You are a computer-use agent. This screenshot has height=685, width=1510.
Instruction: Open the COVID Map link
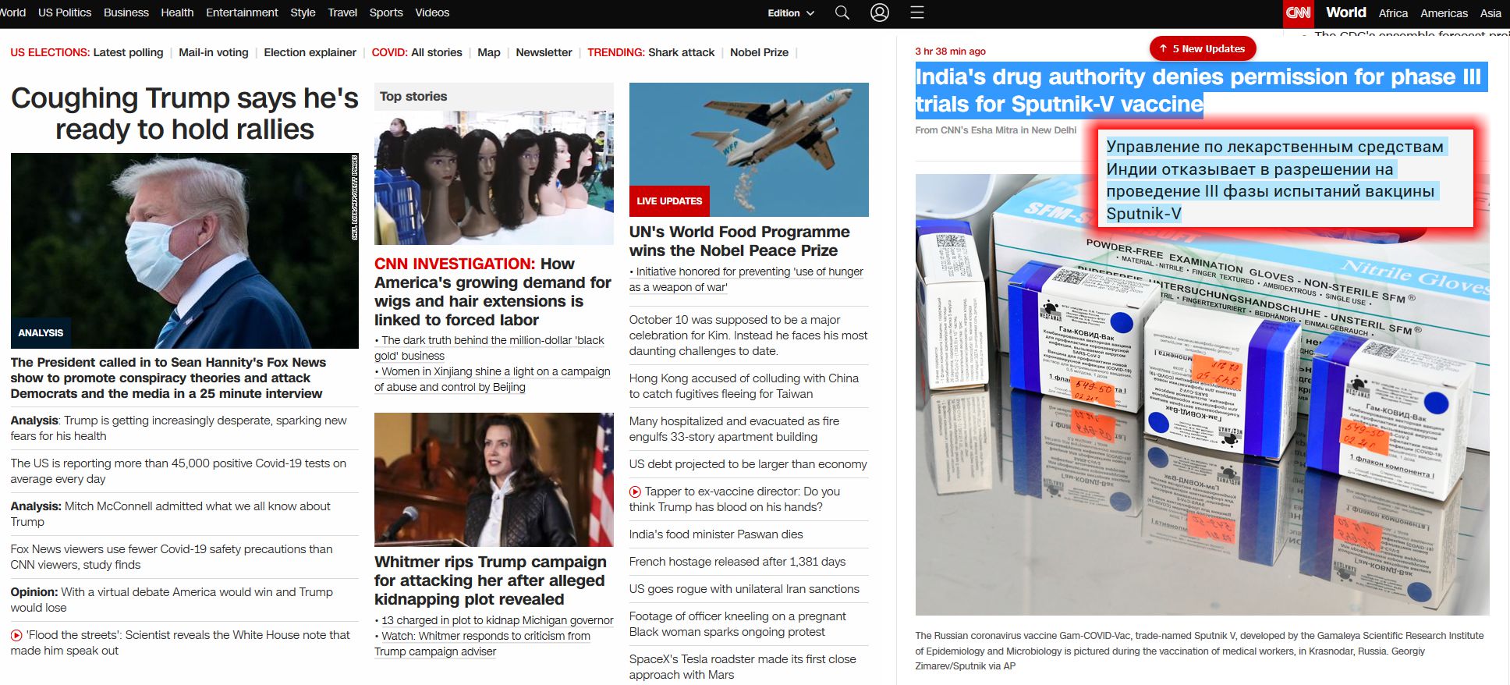tap(489, 52)
